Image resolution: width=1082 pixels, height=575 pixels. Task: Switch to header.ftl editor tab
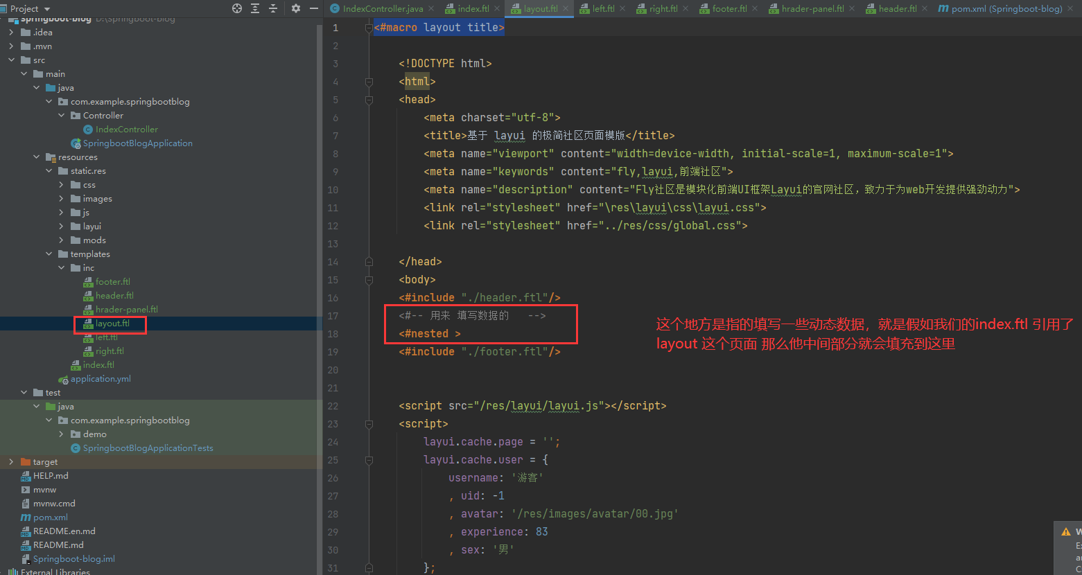[898, 8]
